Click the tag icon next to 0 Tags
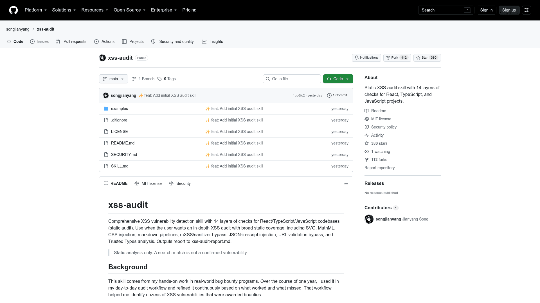 [x=159, y=79]
